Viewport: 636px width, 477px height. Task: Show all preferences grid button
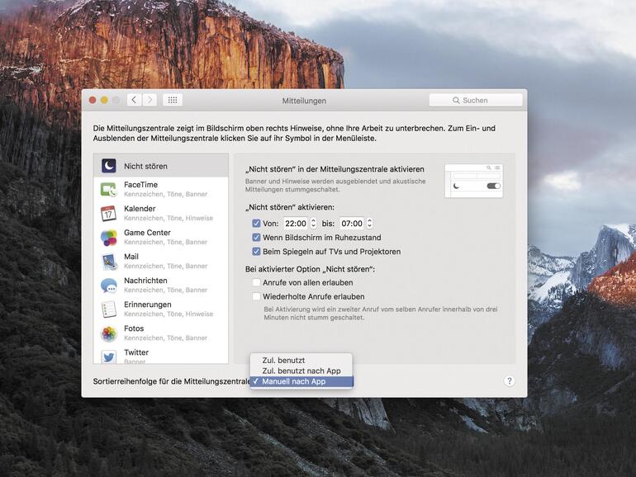pyautogui.click(x=173, y=100)
